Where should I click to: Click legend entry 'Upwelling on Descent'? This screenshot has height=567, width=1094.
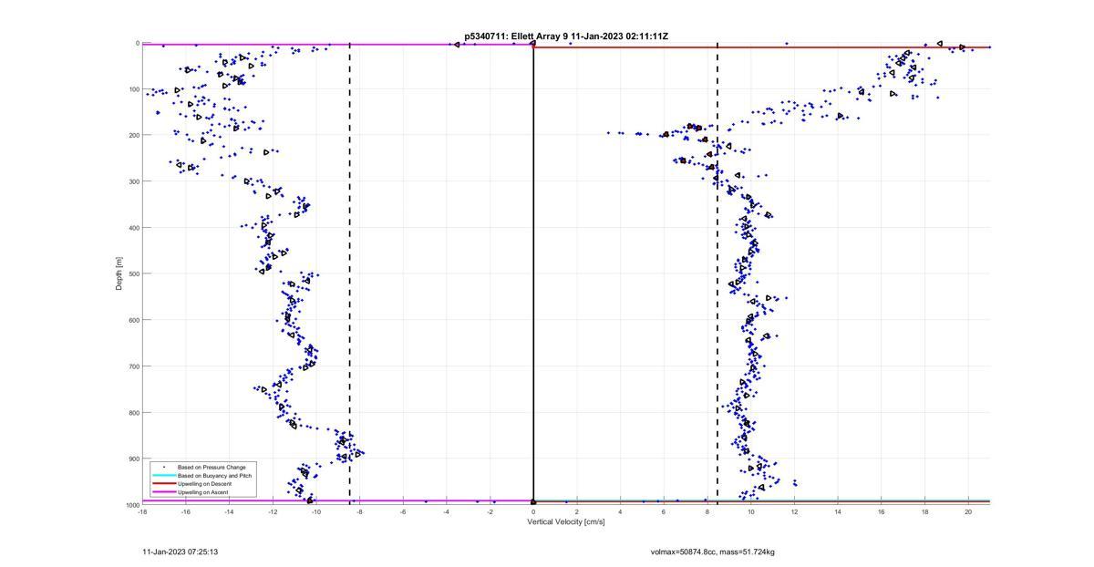(x=204, y=484)
